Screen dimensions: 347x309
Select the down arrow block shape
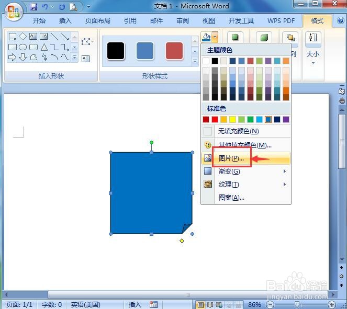(23, 58)
